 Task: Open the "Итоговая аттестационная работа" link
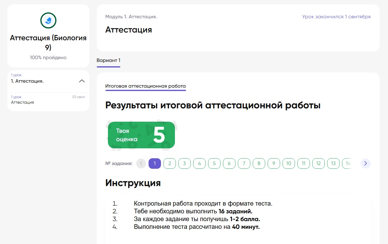[145, 86]
